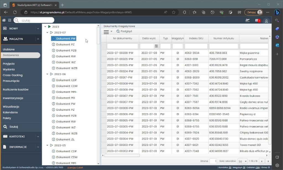Collapse the 2023-06 tree node

(47, 74)
